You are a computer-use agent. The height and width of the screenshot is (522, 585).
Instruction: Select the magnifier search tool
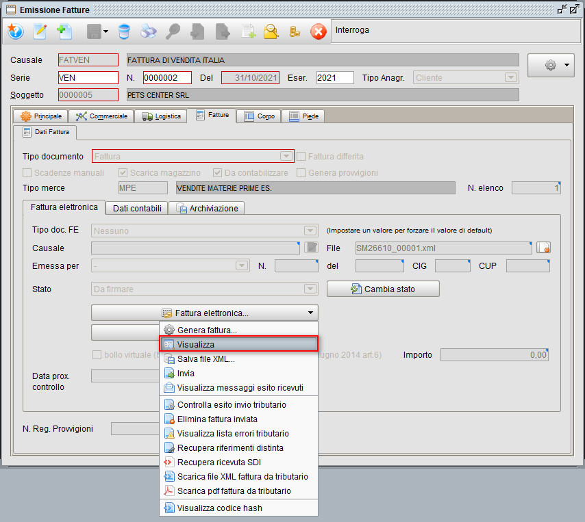pyautogui.click(x=173, y=31)
